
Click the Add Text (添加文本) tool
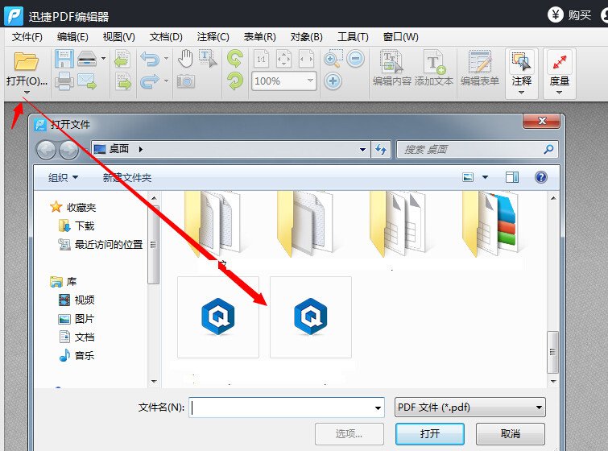[x=434, y=68]
